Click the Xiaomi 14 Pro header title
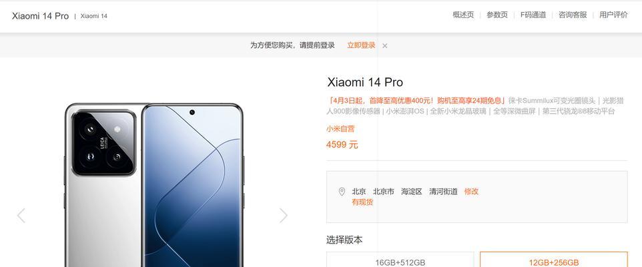The image size is (642, 267). [40, 16]
